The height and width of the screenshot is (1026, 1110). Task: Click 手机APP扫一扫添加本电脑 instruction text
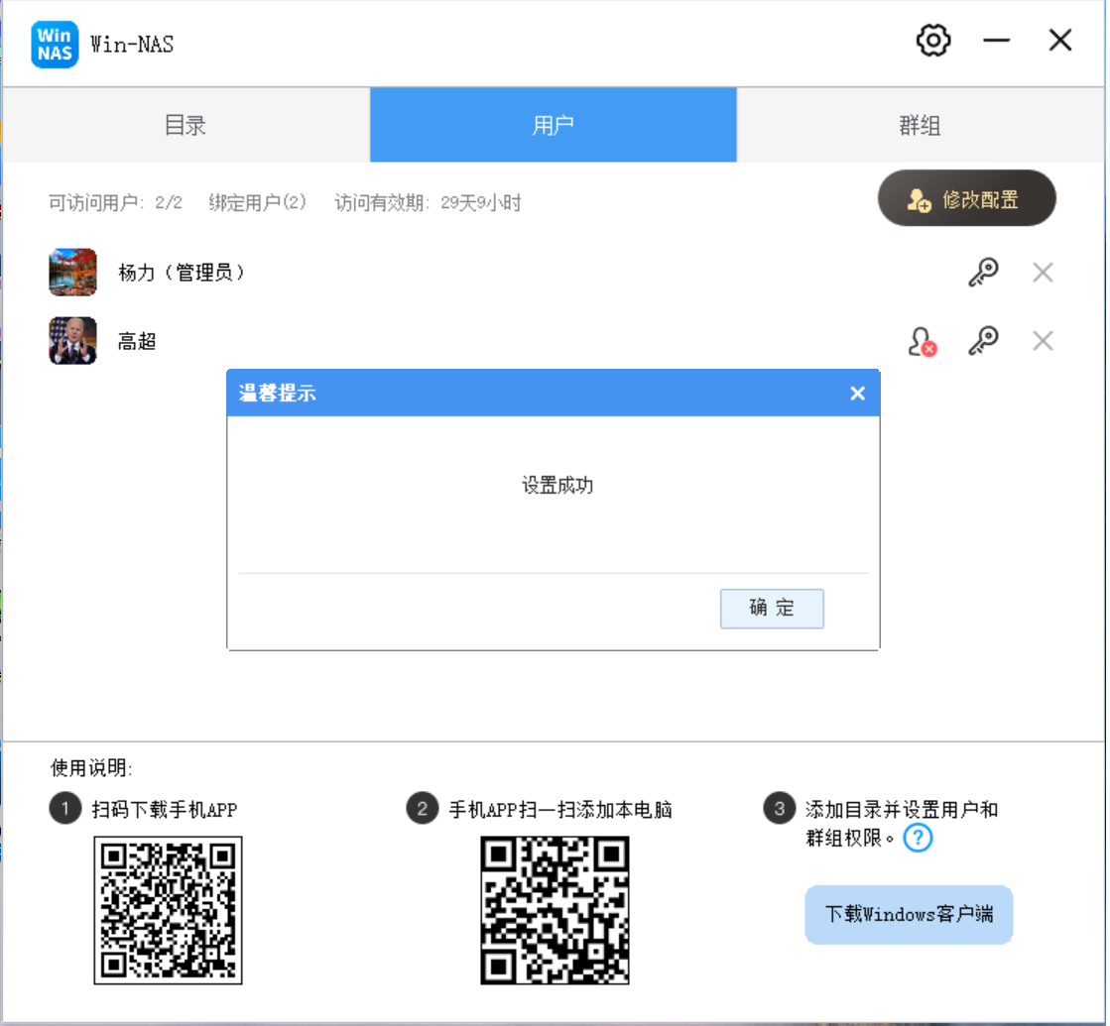point(560,810)
